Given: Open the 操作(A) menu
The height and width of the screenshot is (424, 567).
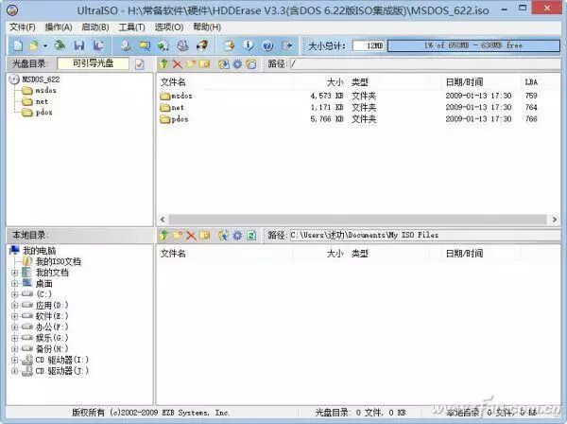Looking at the screenshot, I should 59,27.
